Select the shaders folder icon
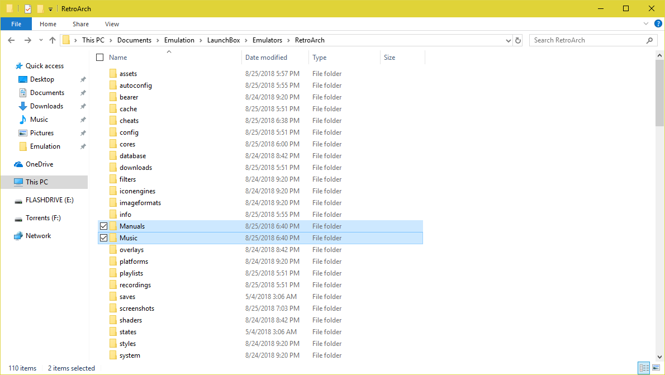 point(113,320)
